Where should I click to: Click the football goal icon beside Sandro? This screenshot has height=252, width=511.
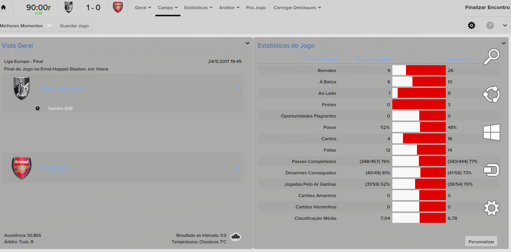pyautogui.click(x=38, y=108)
